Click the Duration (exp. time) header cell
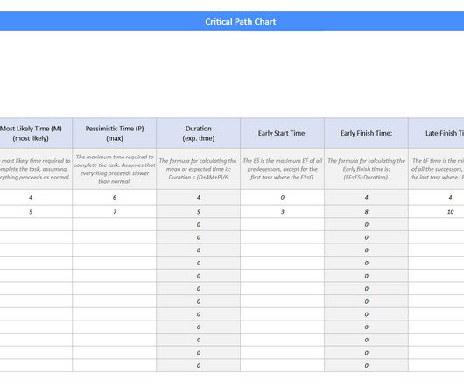Screen dimensions: 464x387 [x=199, y=133]
